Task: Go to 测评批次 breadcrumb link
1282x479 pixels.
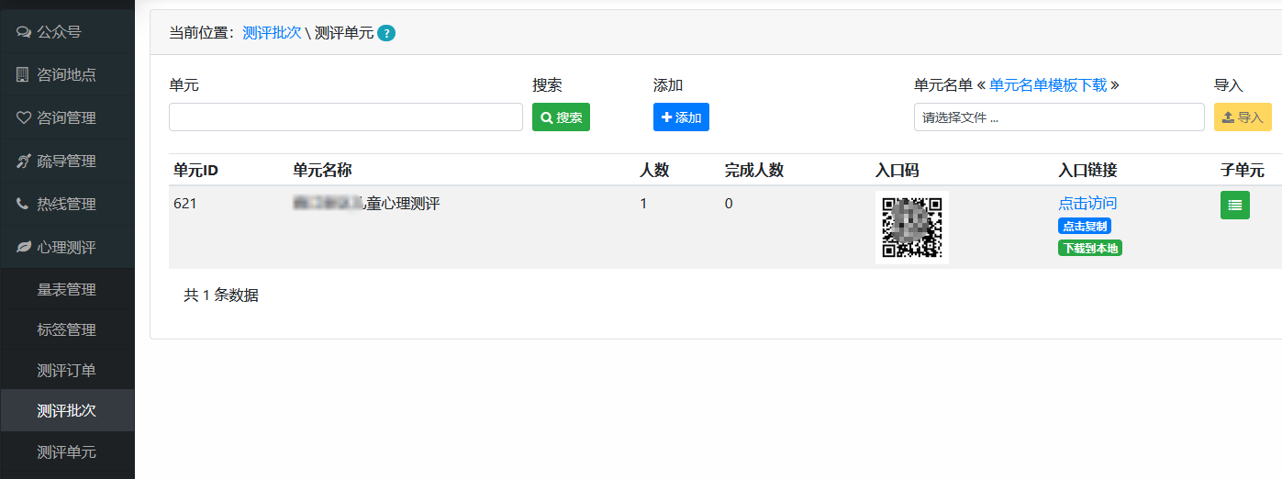Action: [x=272, y=33]
